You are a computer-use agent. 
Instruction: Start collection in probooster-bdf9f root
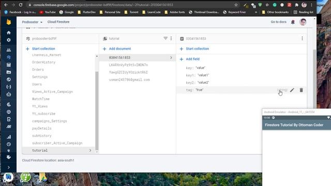pyautogui.click(x=40, y=49)
